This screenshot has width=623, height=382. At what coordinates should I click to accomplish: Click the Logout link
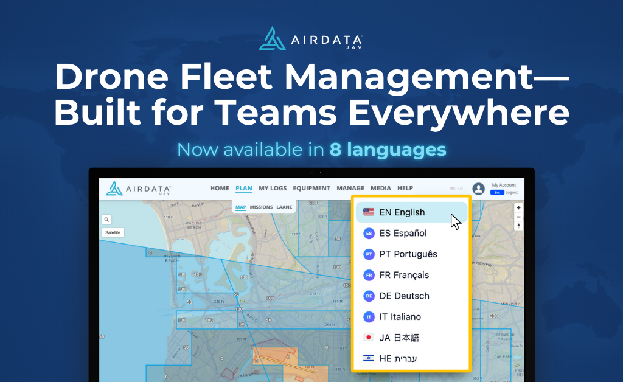point(511,192)
